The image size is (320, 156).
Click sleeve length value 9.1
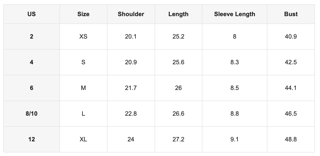pyautogui.click(x=234, y=139)
